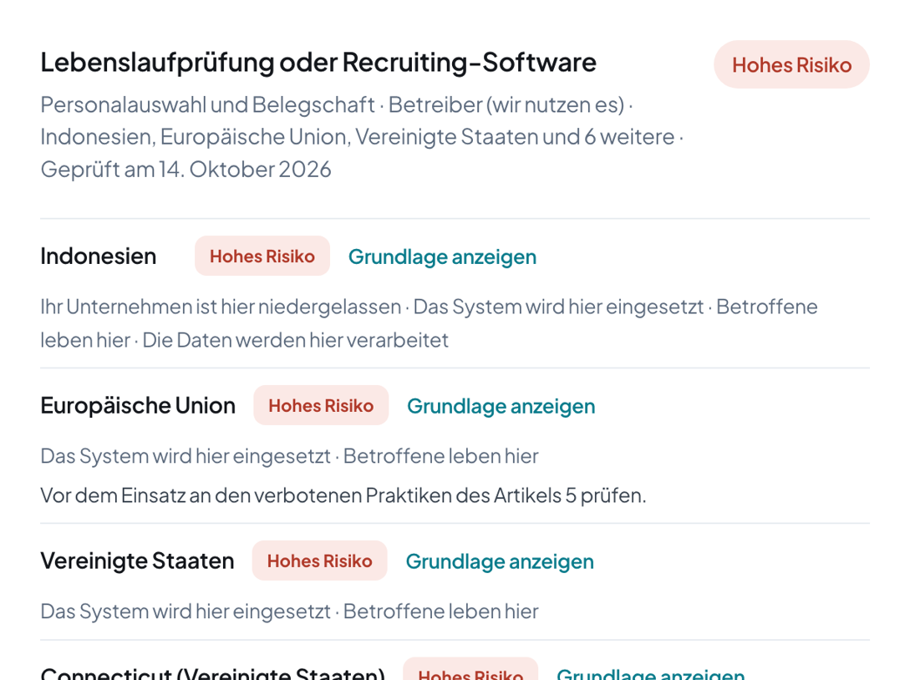The image size is (910, 680).
Task: Open Grundlage anzeigen for the Vereinigte Staaten row
Action: click(x=500, y=561)
